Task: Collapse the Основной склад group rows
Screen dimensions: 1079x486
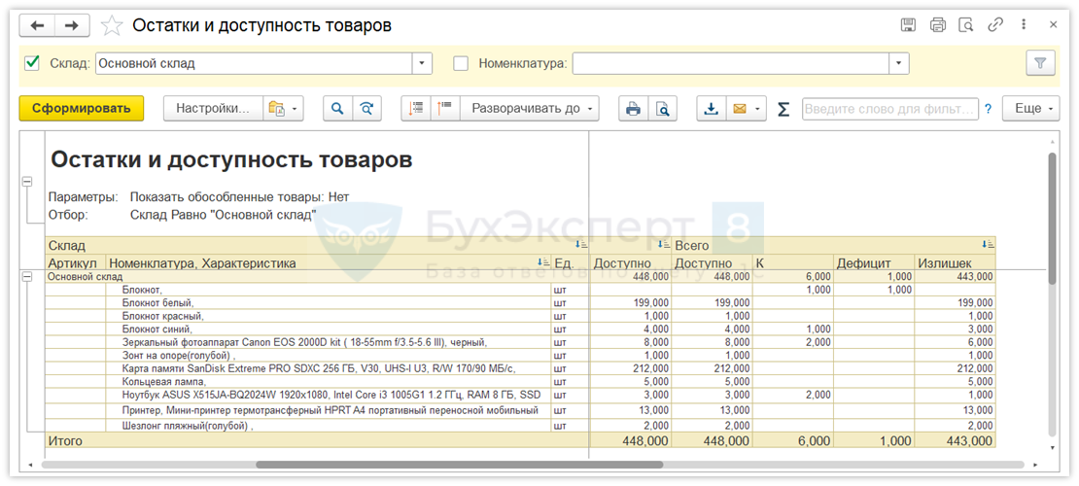Action: [26, 277]
